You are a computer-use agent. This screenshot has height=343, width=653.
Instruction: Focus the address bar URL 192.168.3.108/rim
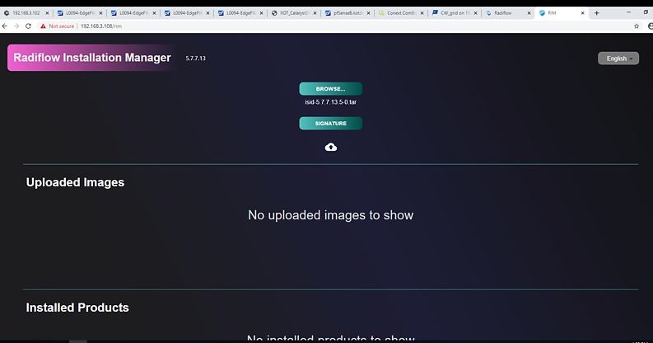(x=101, y=26)
